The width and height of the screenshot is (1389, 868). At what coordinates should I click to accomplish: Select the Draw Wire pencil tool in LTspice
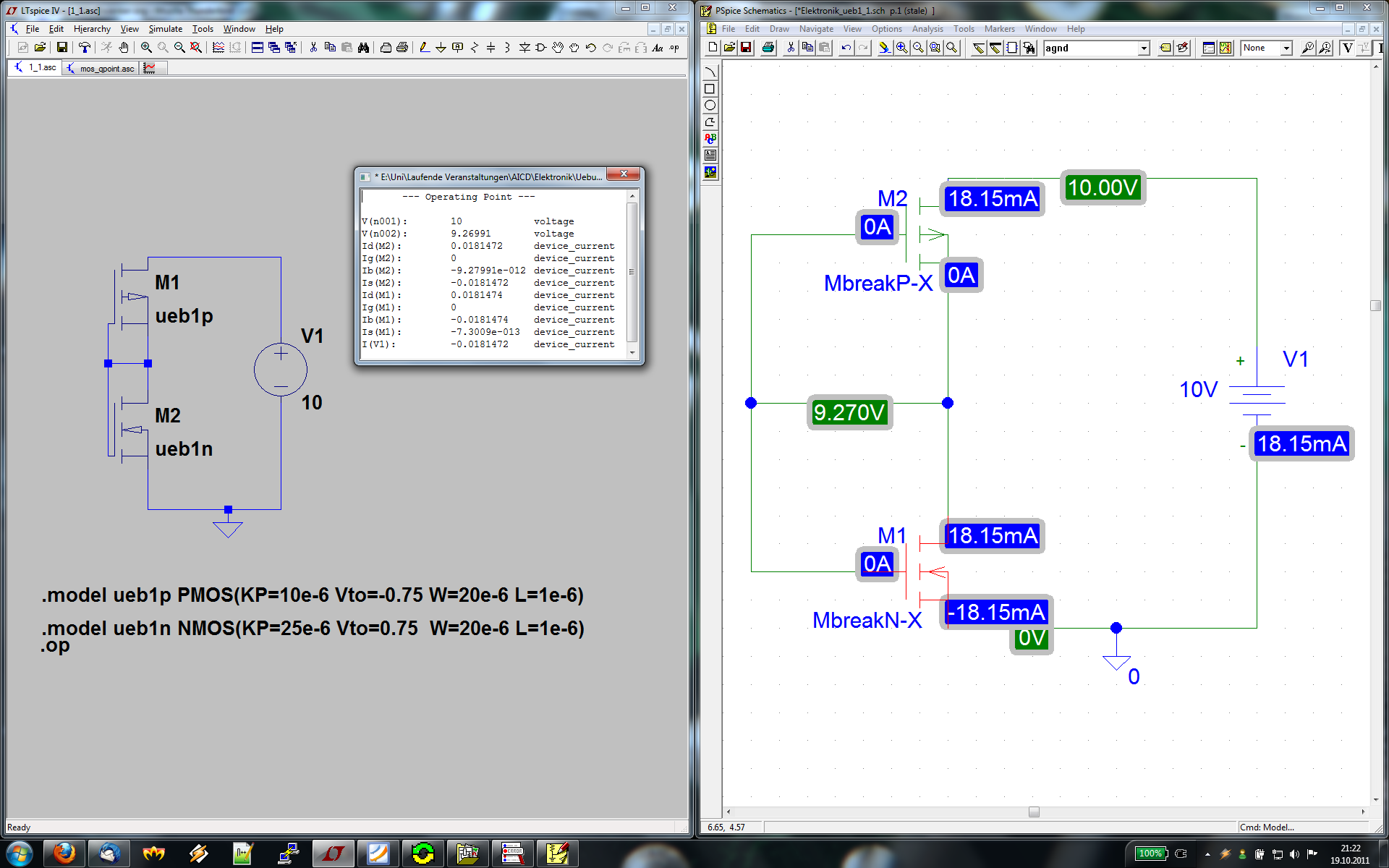425,47
